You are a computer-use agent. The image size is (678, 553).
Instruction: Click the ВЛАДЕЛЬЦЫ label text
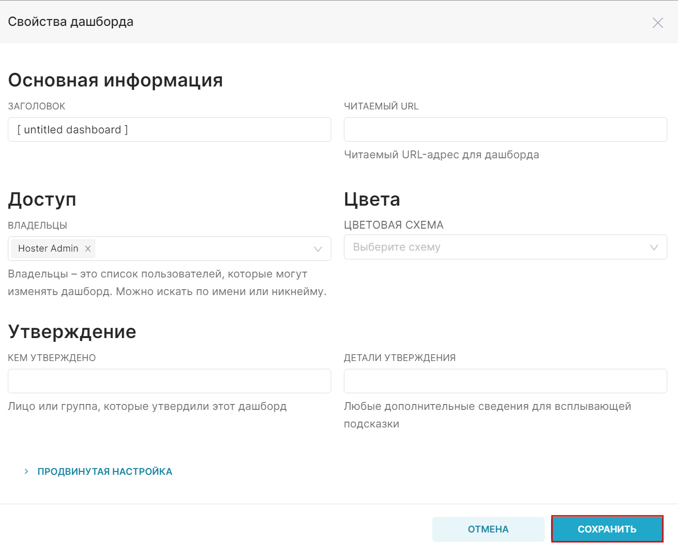[38, 225]
